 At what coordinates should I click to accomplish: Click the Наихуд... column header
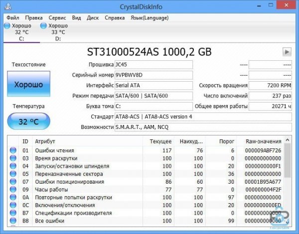(x=189, y=141)
